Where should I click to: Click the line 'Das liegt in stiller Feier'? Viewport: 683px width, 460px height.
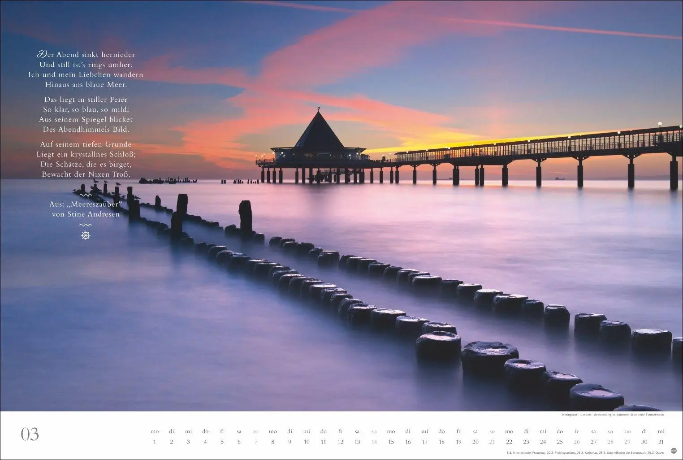(86, 100)
